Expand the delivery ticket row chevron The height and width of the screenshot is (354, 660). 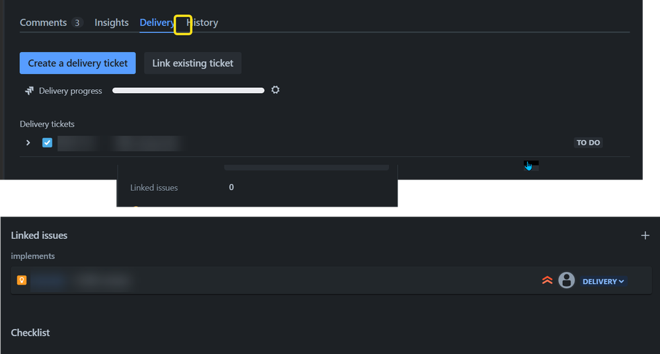click(x=28, y=143)
